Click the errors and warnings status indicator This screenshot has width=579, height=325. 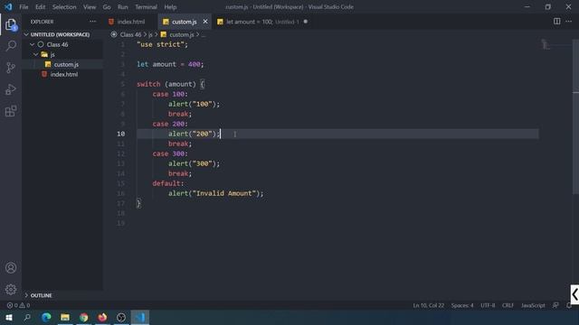(18, 305)
